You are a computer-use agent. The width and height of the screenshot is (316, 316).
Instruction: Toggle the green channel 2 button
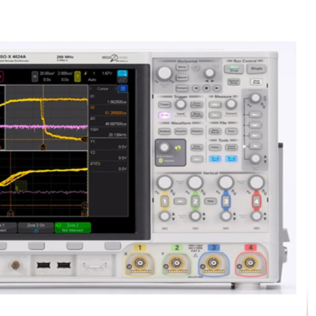pyautogui.click(x=195, y=201)
